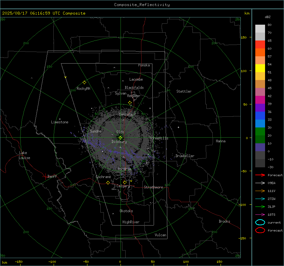The image size is (284, 266).
Task: Pick the orange 60 dBZ swatch
Action: 260,52
